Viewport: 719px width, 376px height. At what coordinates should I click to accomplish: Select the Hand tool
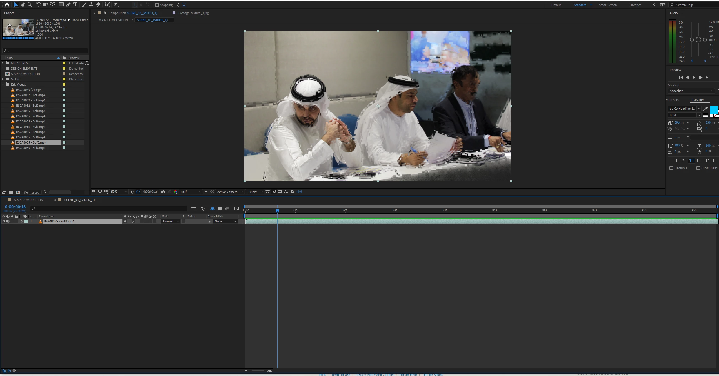click(23, 4)
